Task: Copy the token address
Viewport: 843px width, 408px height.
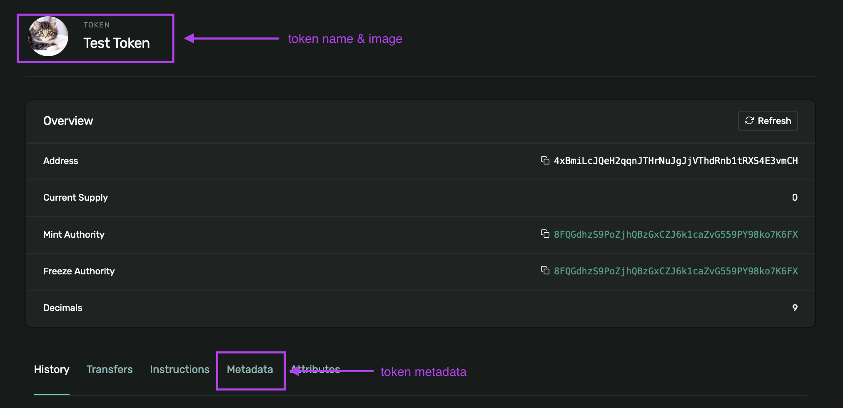Action: [546, 161]
